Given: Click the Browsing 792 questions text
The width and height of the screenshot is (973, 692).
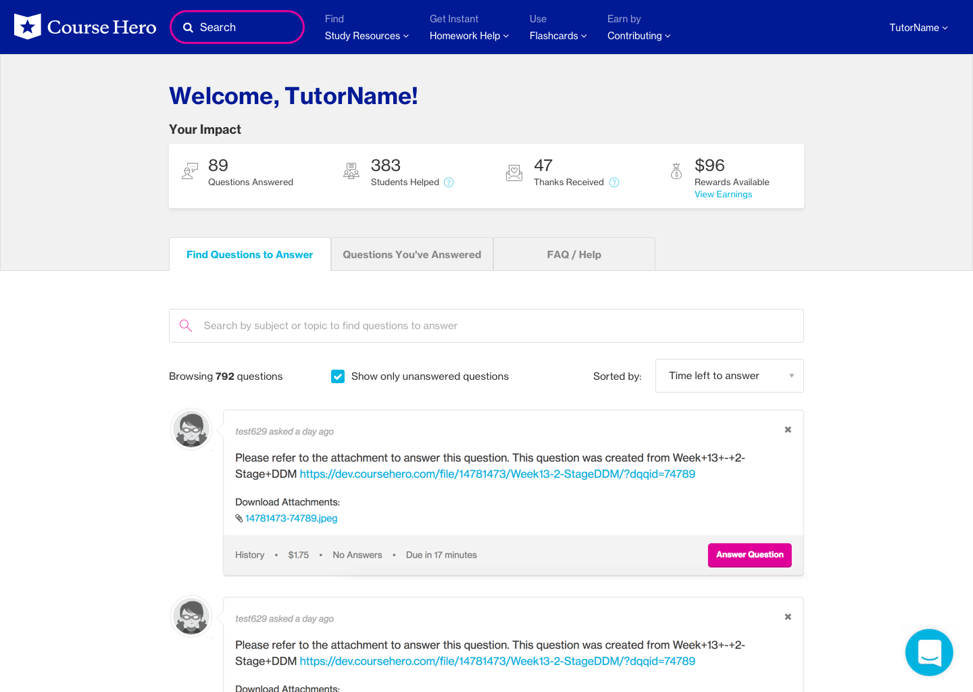Looking at the screenshot, I should pyautogui.click(x=226, y=376).
